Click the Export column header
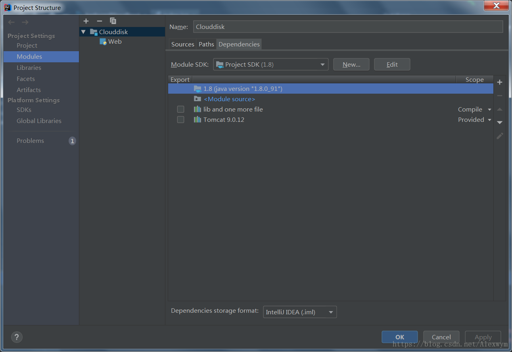Image resolution: width=512 pixels, height=352 pixels. click(x=180, y=79)
